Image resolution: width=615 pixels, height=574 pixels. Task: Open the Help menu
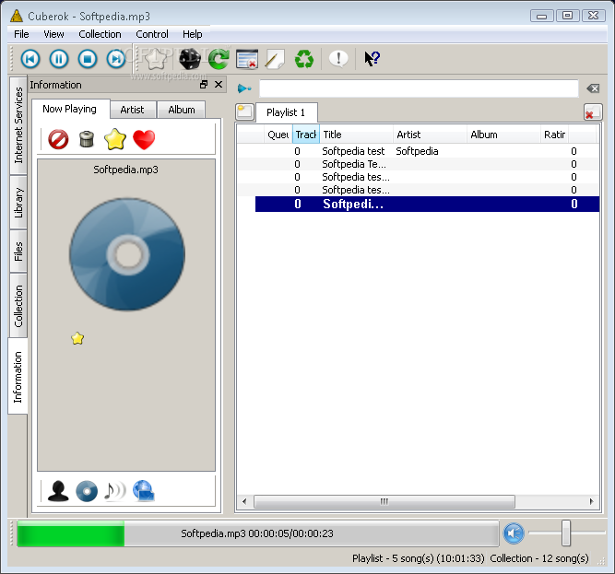[193, 34]
